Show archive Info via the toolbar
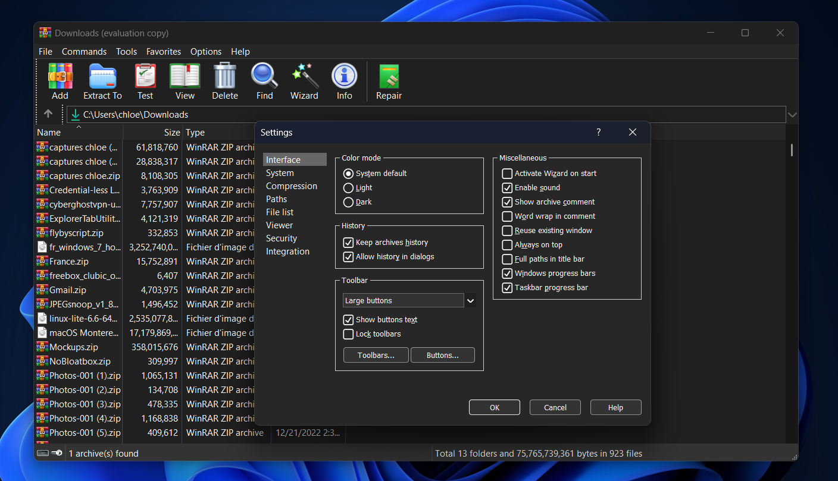838x481 pixels. (x=344, y=80)
